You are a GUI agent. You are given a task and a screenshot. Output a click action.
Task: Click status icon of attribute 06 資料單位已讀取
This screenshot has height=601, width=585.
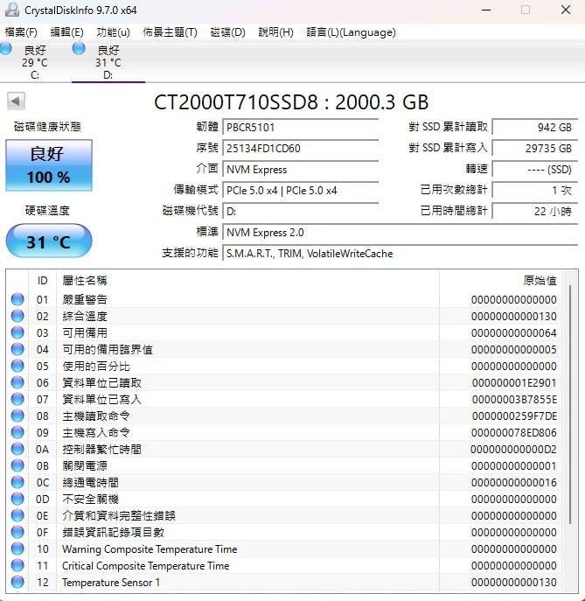pyautogui.click(x=17, y=382)
